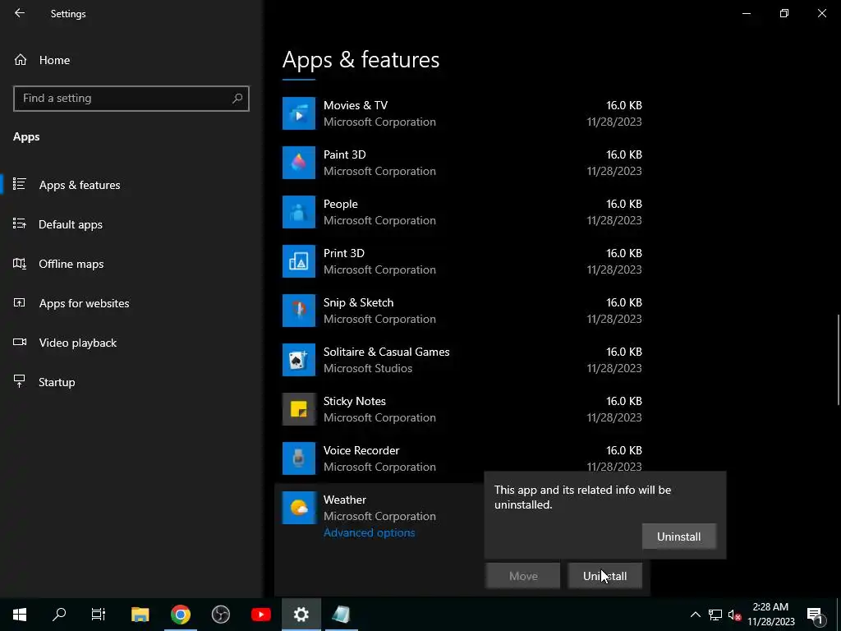This screenshot has height=631, width=841.
Task: Open taskbar Search
Action: (59, 615)
